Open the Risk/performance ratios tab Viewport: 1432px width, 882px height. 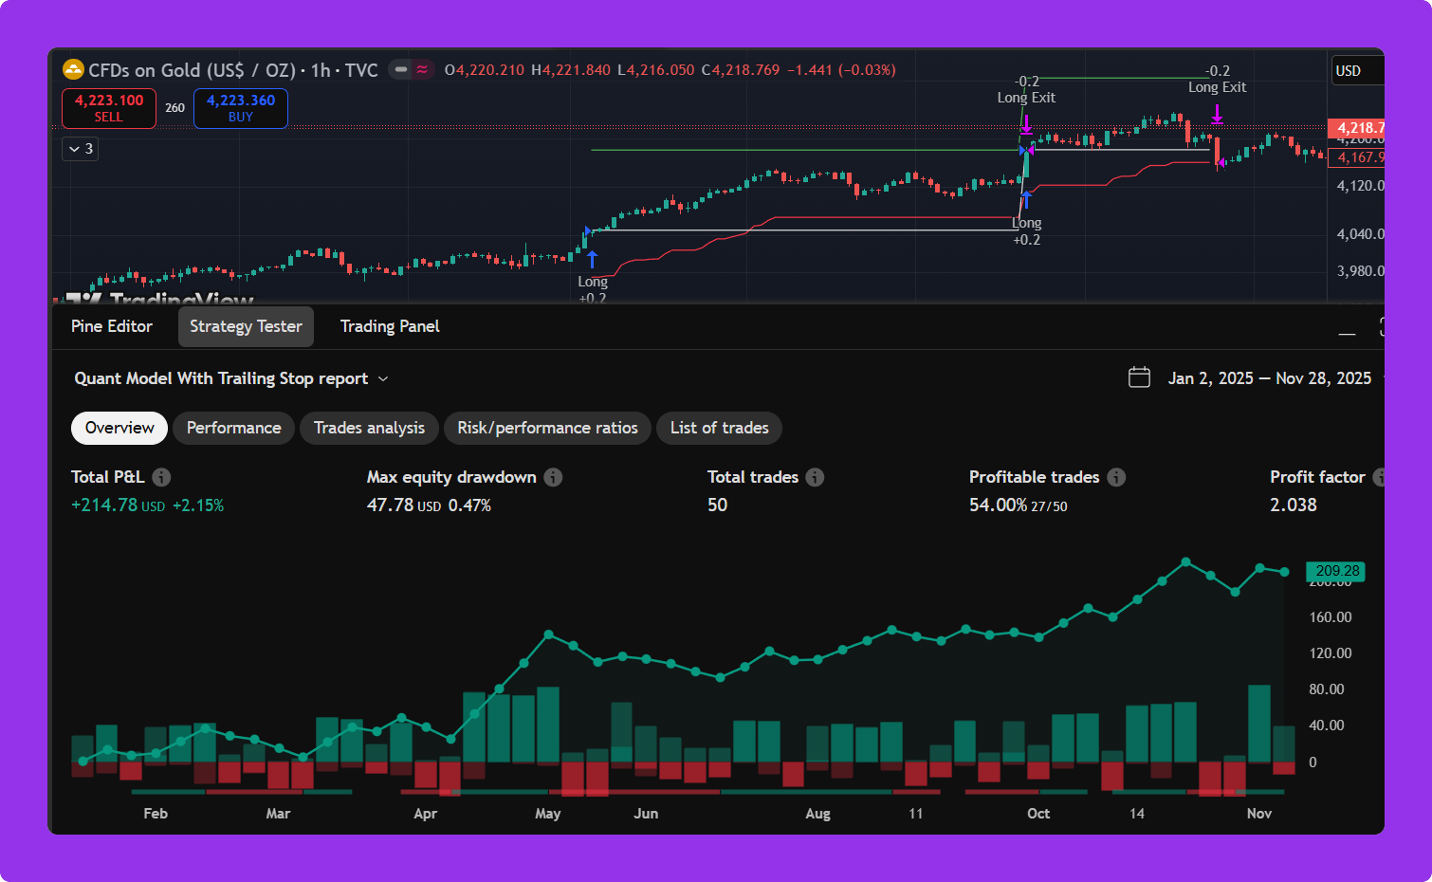point(547,428)
